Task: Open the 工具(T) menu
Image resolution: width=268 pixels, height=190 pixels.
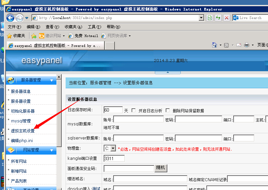Action: pos(94,27)
